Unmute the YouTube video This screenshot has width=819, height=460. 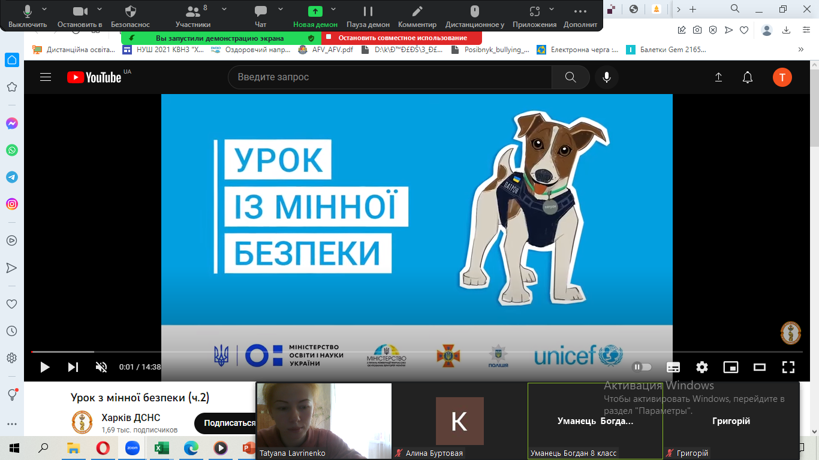click(101, 367)
